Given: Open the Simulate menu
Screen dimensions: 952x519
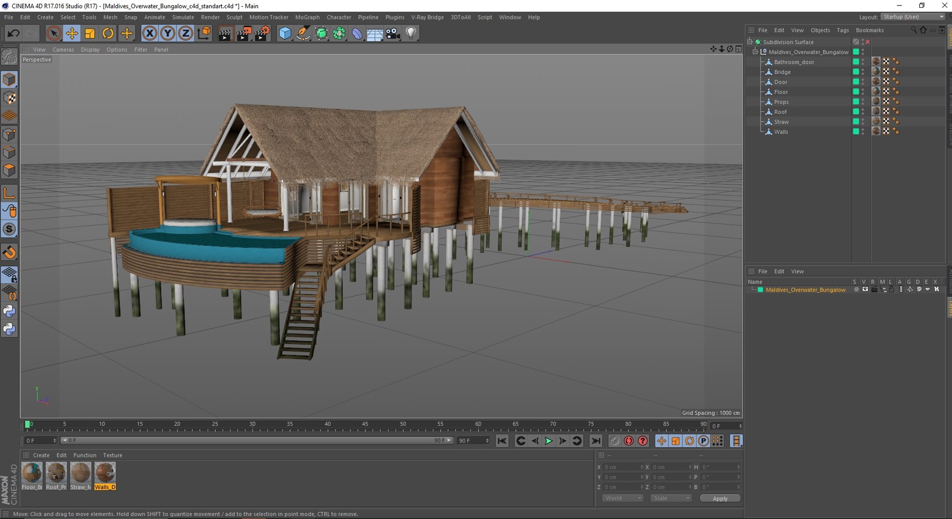Looking at the screenshot, I should tap(183, 17).
